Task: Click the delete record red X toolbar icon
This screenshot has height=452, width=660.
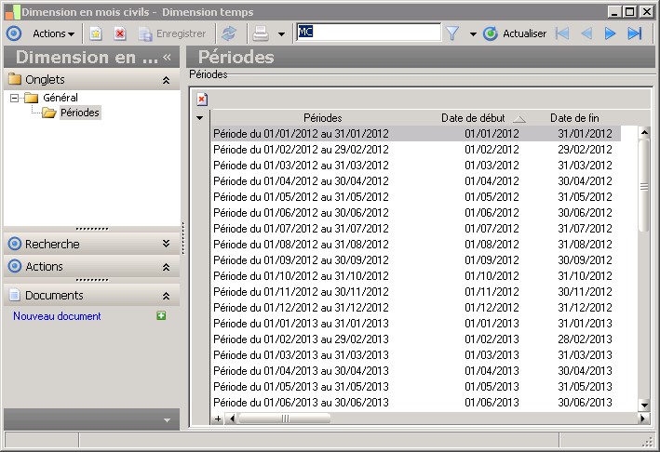Action: pos(120,33)
